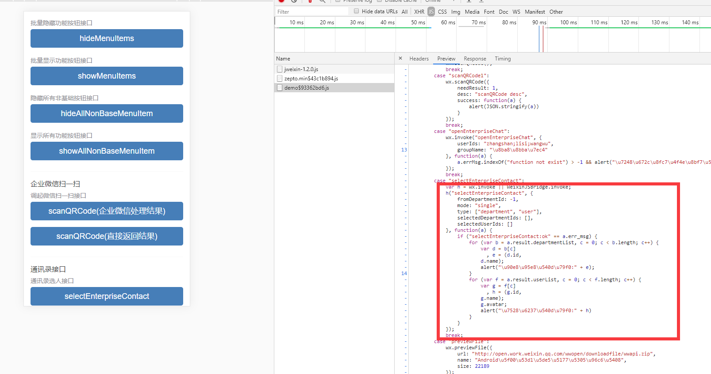Enable the Hide data URLs checkbox
The width and height of the screenshot is (711, 374).
tap(356, 11)
